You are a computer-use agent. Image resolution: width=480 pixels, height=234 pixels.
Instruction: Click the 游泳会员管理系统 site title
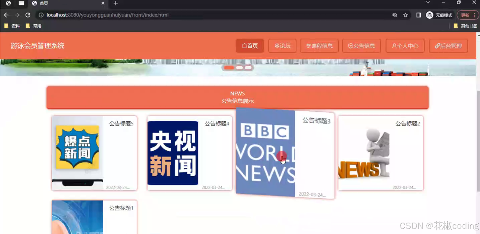(38, 46)
